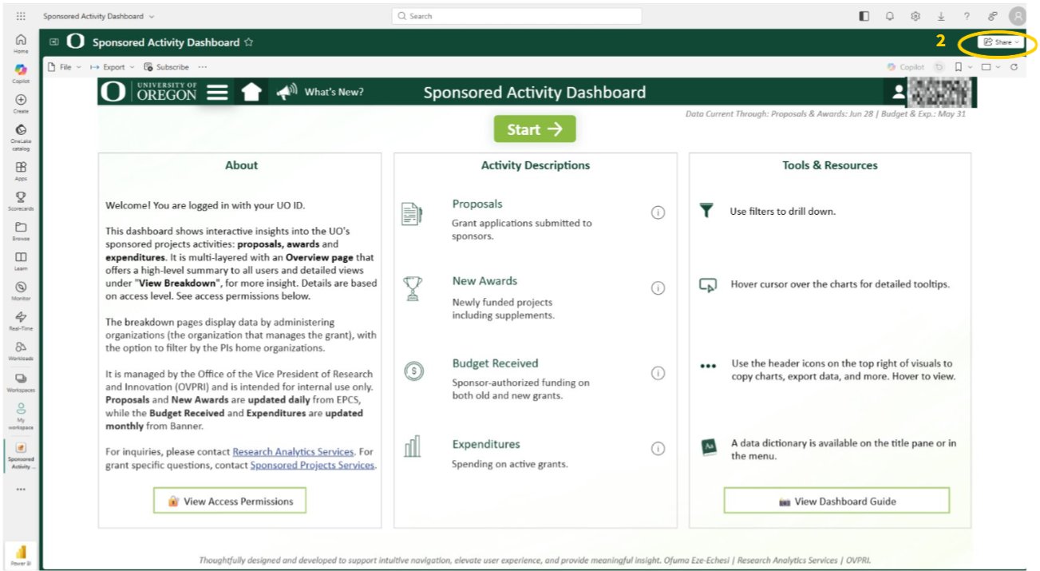Click the Budget Received info icon
1040x571 pixels.
pyautogui.click(x=658, y=373)
